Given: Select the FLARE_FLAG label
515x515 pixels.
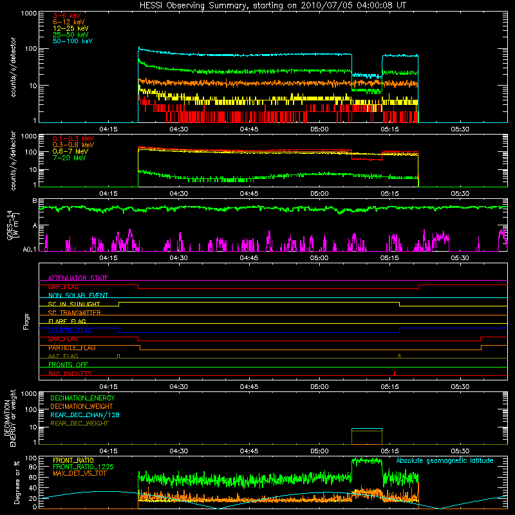Looking at the screenshot, I should [x=67, y=321].
